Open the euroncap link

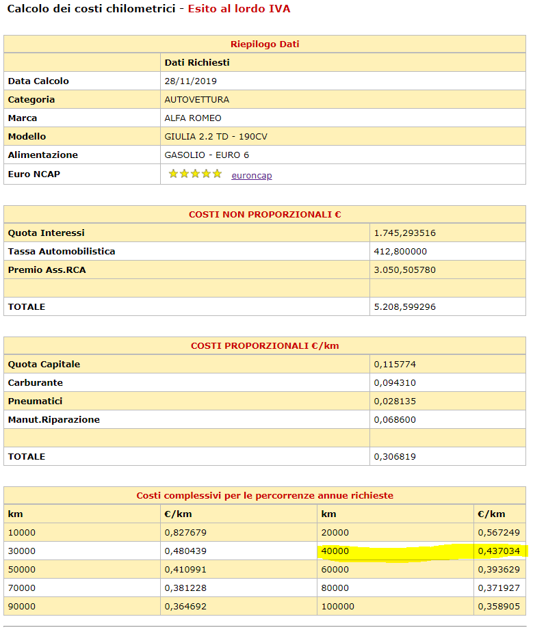pos(252,175)
